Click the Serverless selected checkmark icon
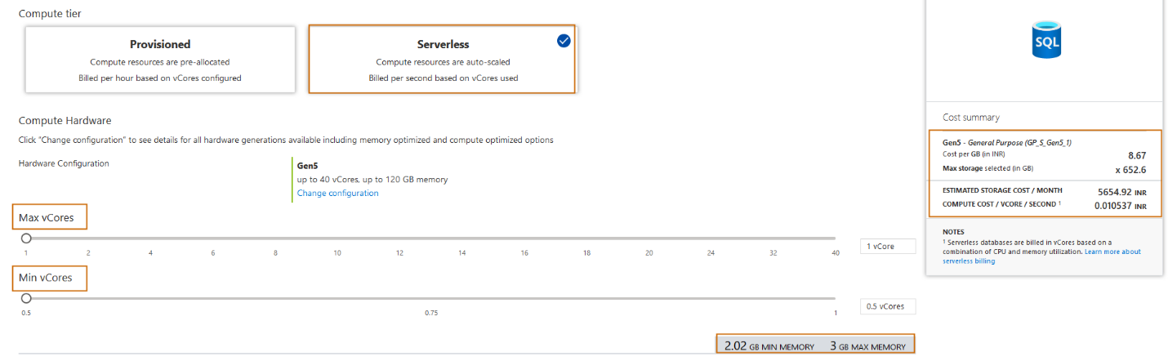Viewport: 1168px width, 361px height. pyautogui.click(x=564, y=41)
